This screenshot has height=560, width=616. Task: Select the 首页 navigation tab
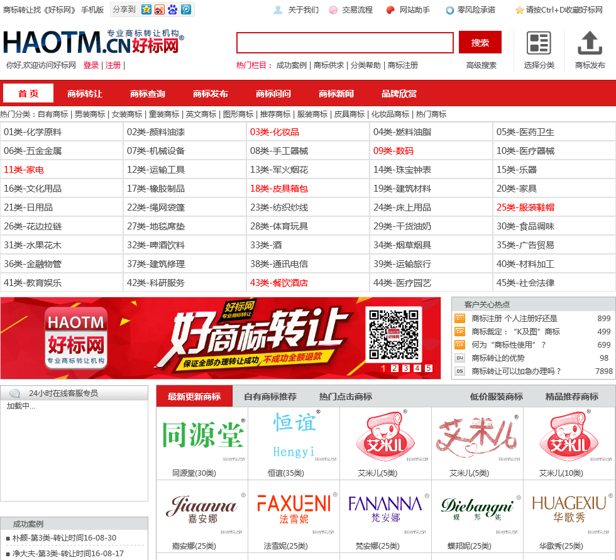(28, 94)
